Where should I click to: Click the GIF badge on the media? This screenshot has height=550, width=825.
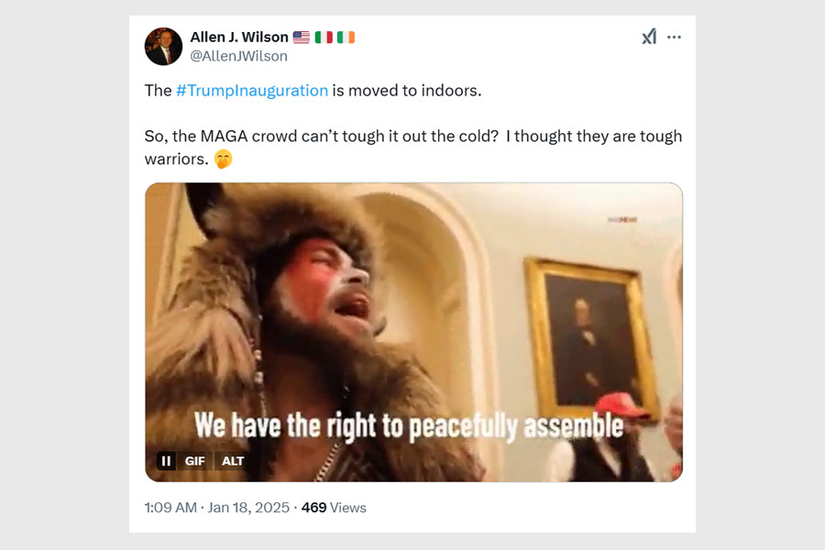[195, 460]
